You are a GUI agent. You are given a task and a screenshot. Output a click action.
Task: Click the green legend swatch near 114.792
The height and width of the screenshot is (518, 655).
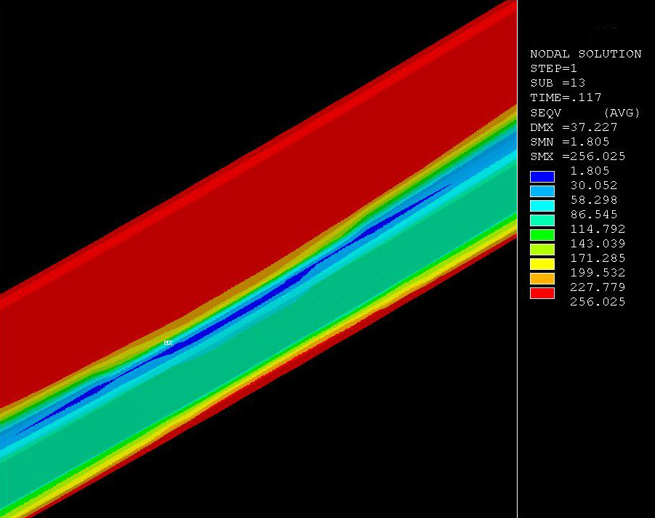(542, 234)
